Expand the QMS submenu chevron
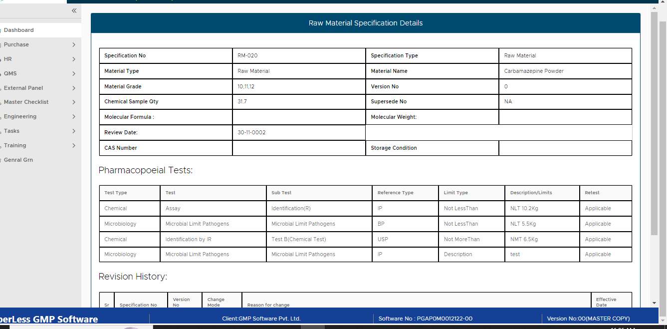Image resolution: width=667 pixels, height=329 pixels. (74, 74)
